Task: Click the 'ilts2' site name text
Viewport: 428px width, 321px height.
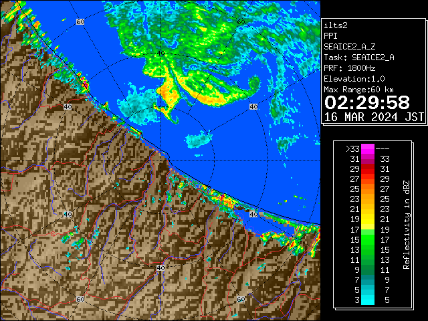Action: [336, 25]
